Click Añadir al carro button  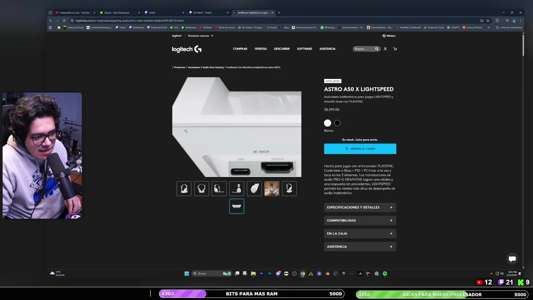(x=360, y=149)
